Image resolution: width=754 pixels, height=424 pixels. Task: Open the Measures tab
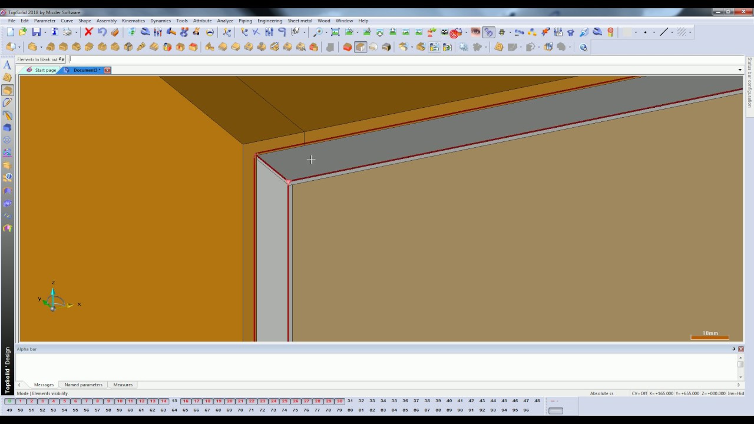coord(123,385)
